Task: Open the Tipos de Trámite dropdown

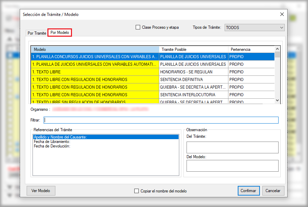Action: (254, 27)
